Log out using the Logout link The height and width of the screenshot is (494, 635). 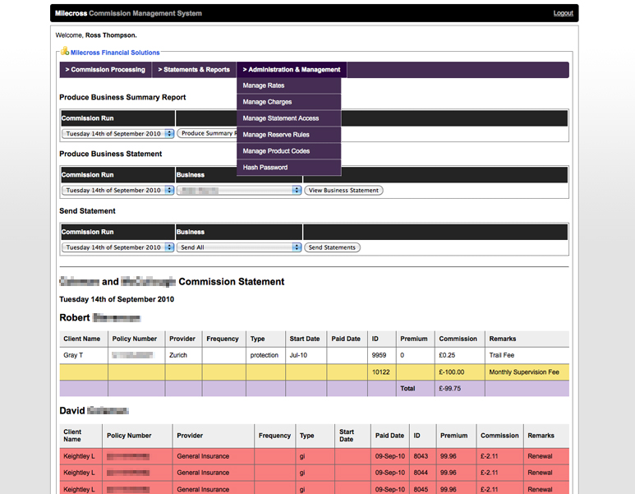click(x=563, y=13)
